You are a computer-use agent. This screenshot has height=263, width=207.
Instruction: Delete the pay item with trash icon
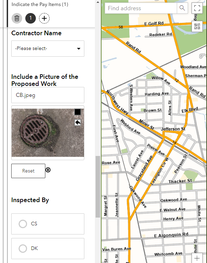click(x=17, y=18)
